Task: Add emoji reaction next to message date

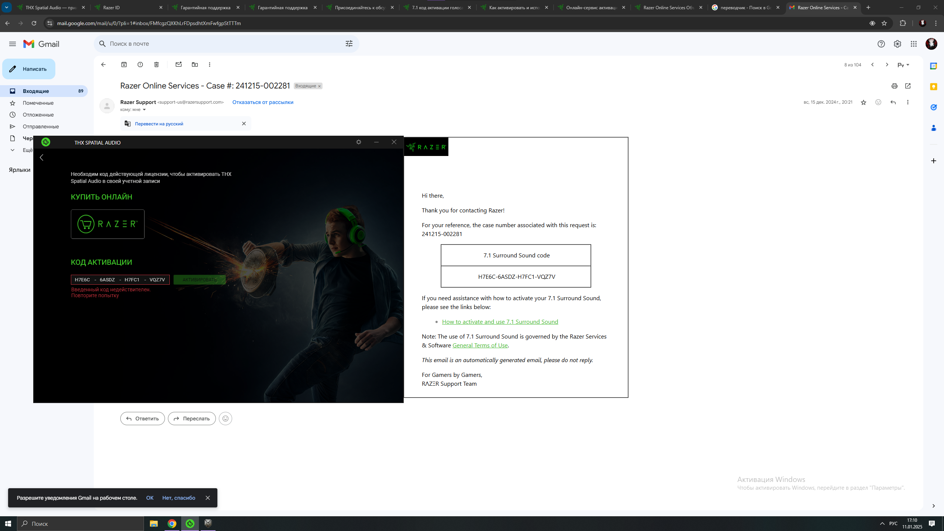Action: coord(878,102)
